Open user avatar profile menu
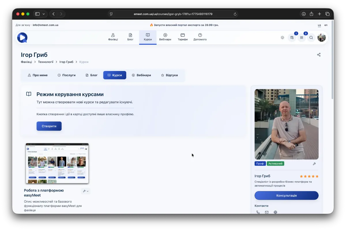 point(321,38)
